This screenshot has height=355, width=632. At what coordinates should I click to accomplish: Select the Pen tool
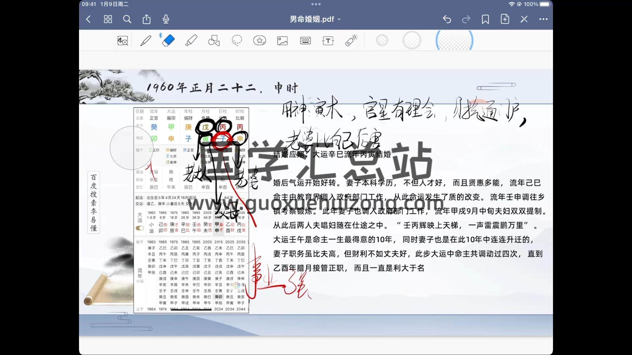[146, 41]
